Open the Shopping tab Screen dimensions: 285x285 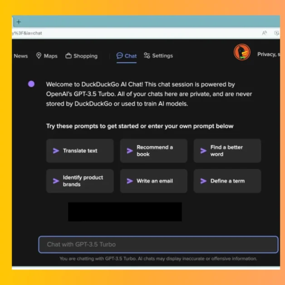(x=81, y=56)
